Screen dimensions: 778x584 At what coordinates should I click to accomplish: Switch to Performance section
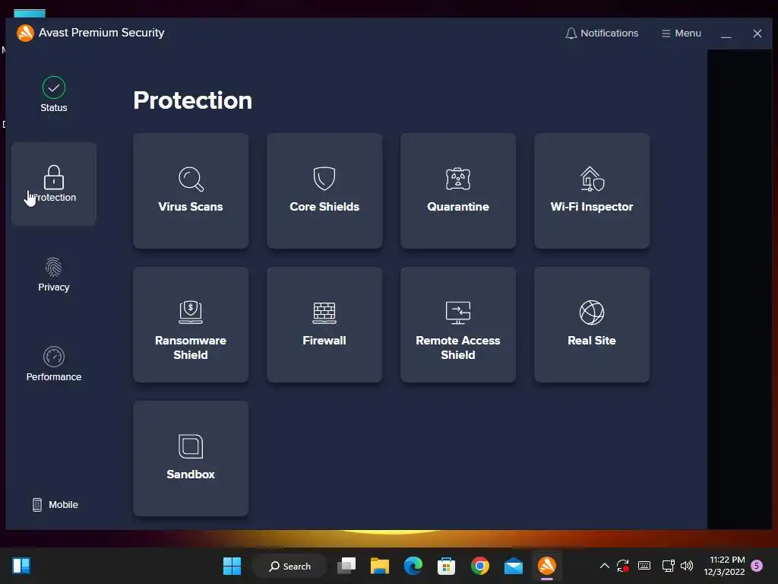[54, 363]
